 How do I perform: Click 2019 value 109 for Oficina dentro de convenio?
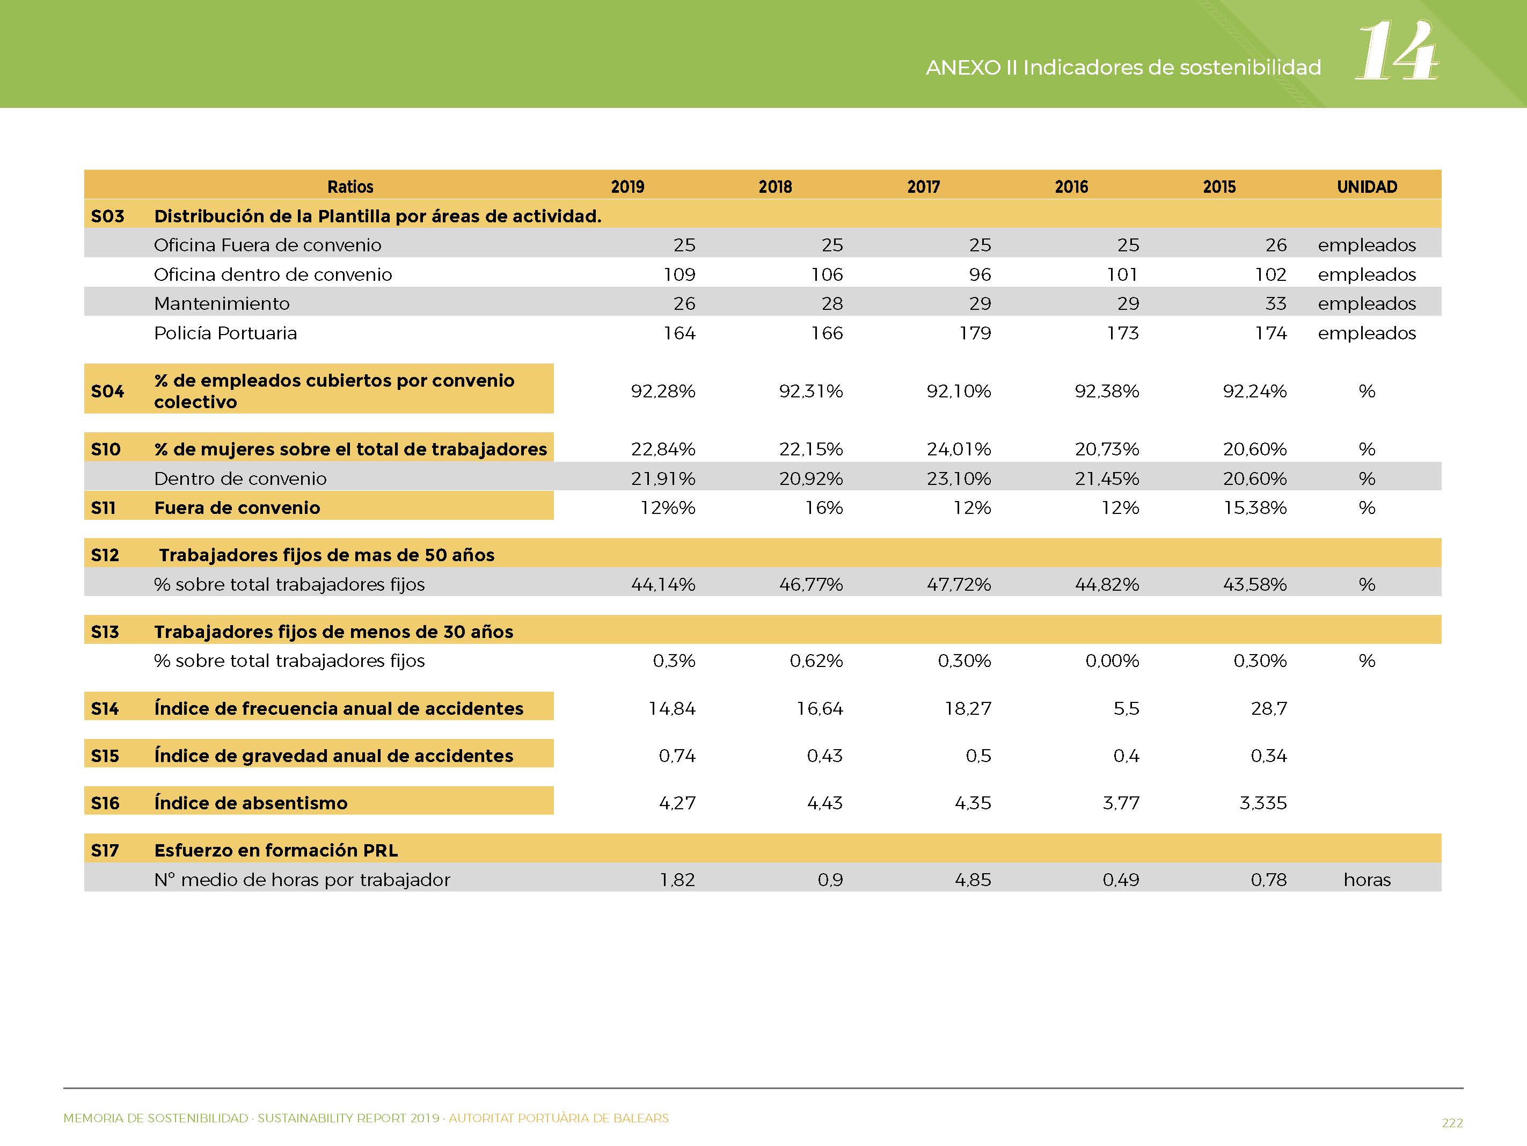pos(680,275)
